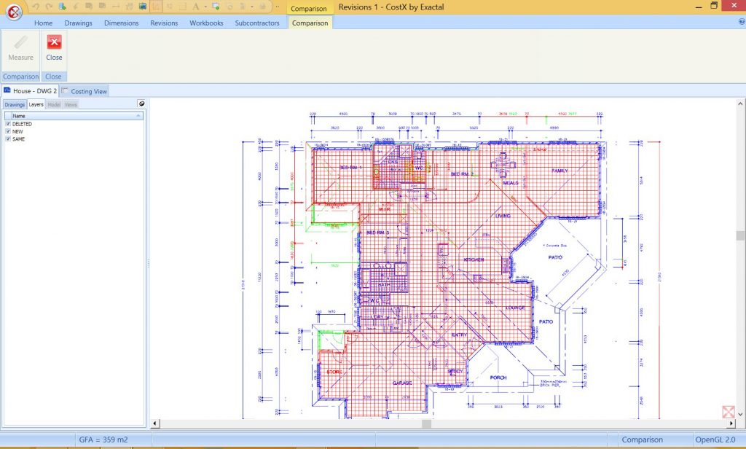Click the red Close comparison button
Screen dimensions: 746x449
(x=54, y=50)
